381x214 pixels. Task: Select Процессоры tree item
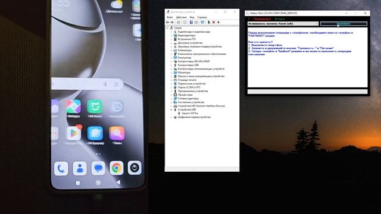[x=185, y=95]
